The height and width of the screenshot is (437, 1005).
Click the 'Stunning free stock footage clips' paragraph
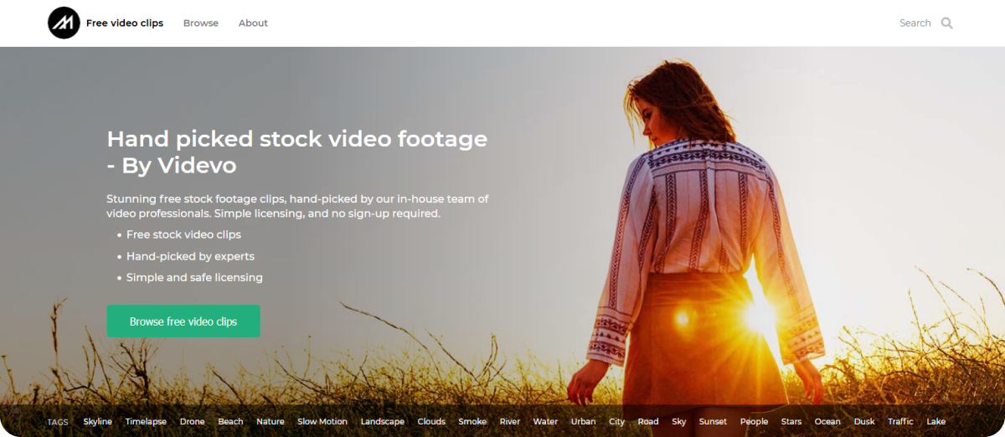297,206
